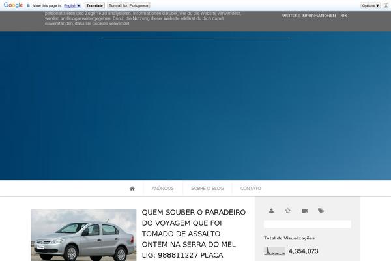391x261 pixels.
Task: Click the page views sparkline chart
Action: pos(274,251)
